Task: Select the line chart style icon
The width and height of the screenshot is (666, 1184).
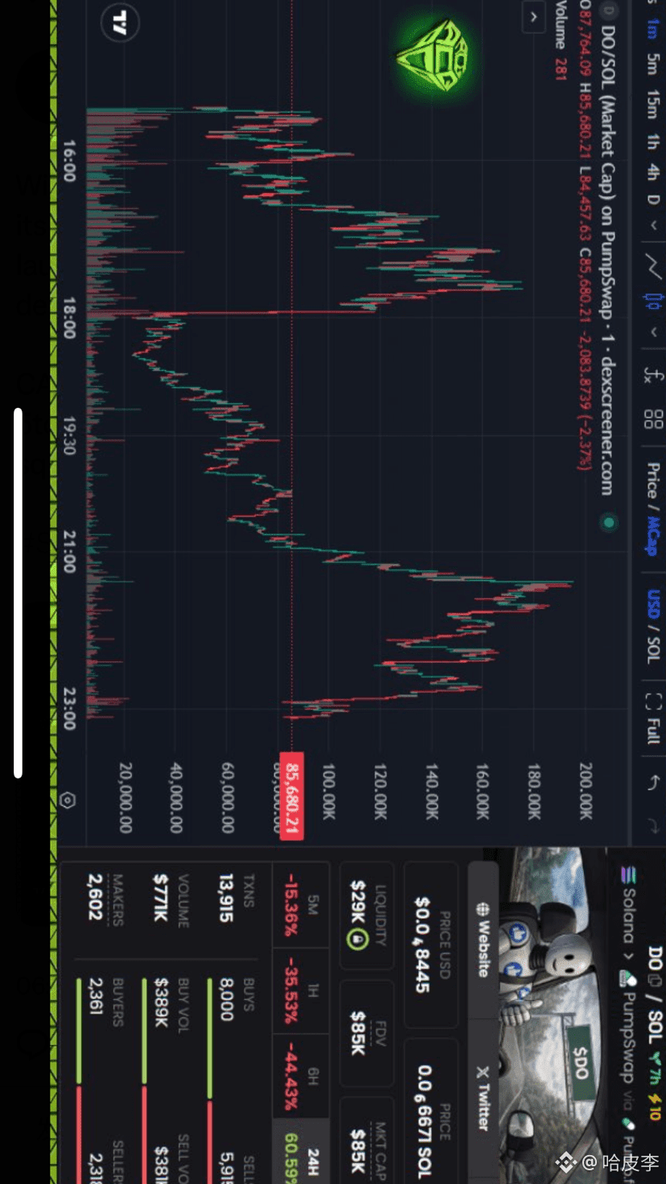Action: (653, 266)
